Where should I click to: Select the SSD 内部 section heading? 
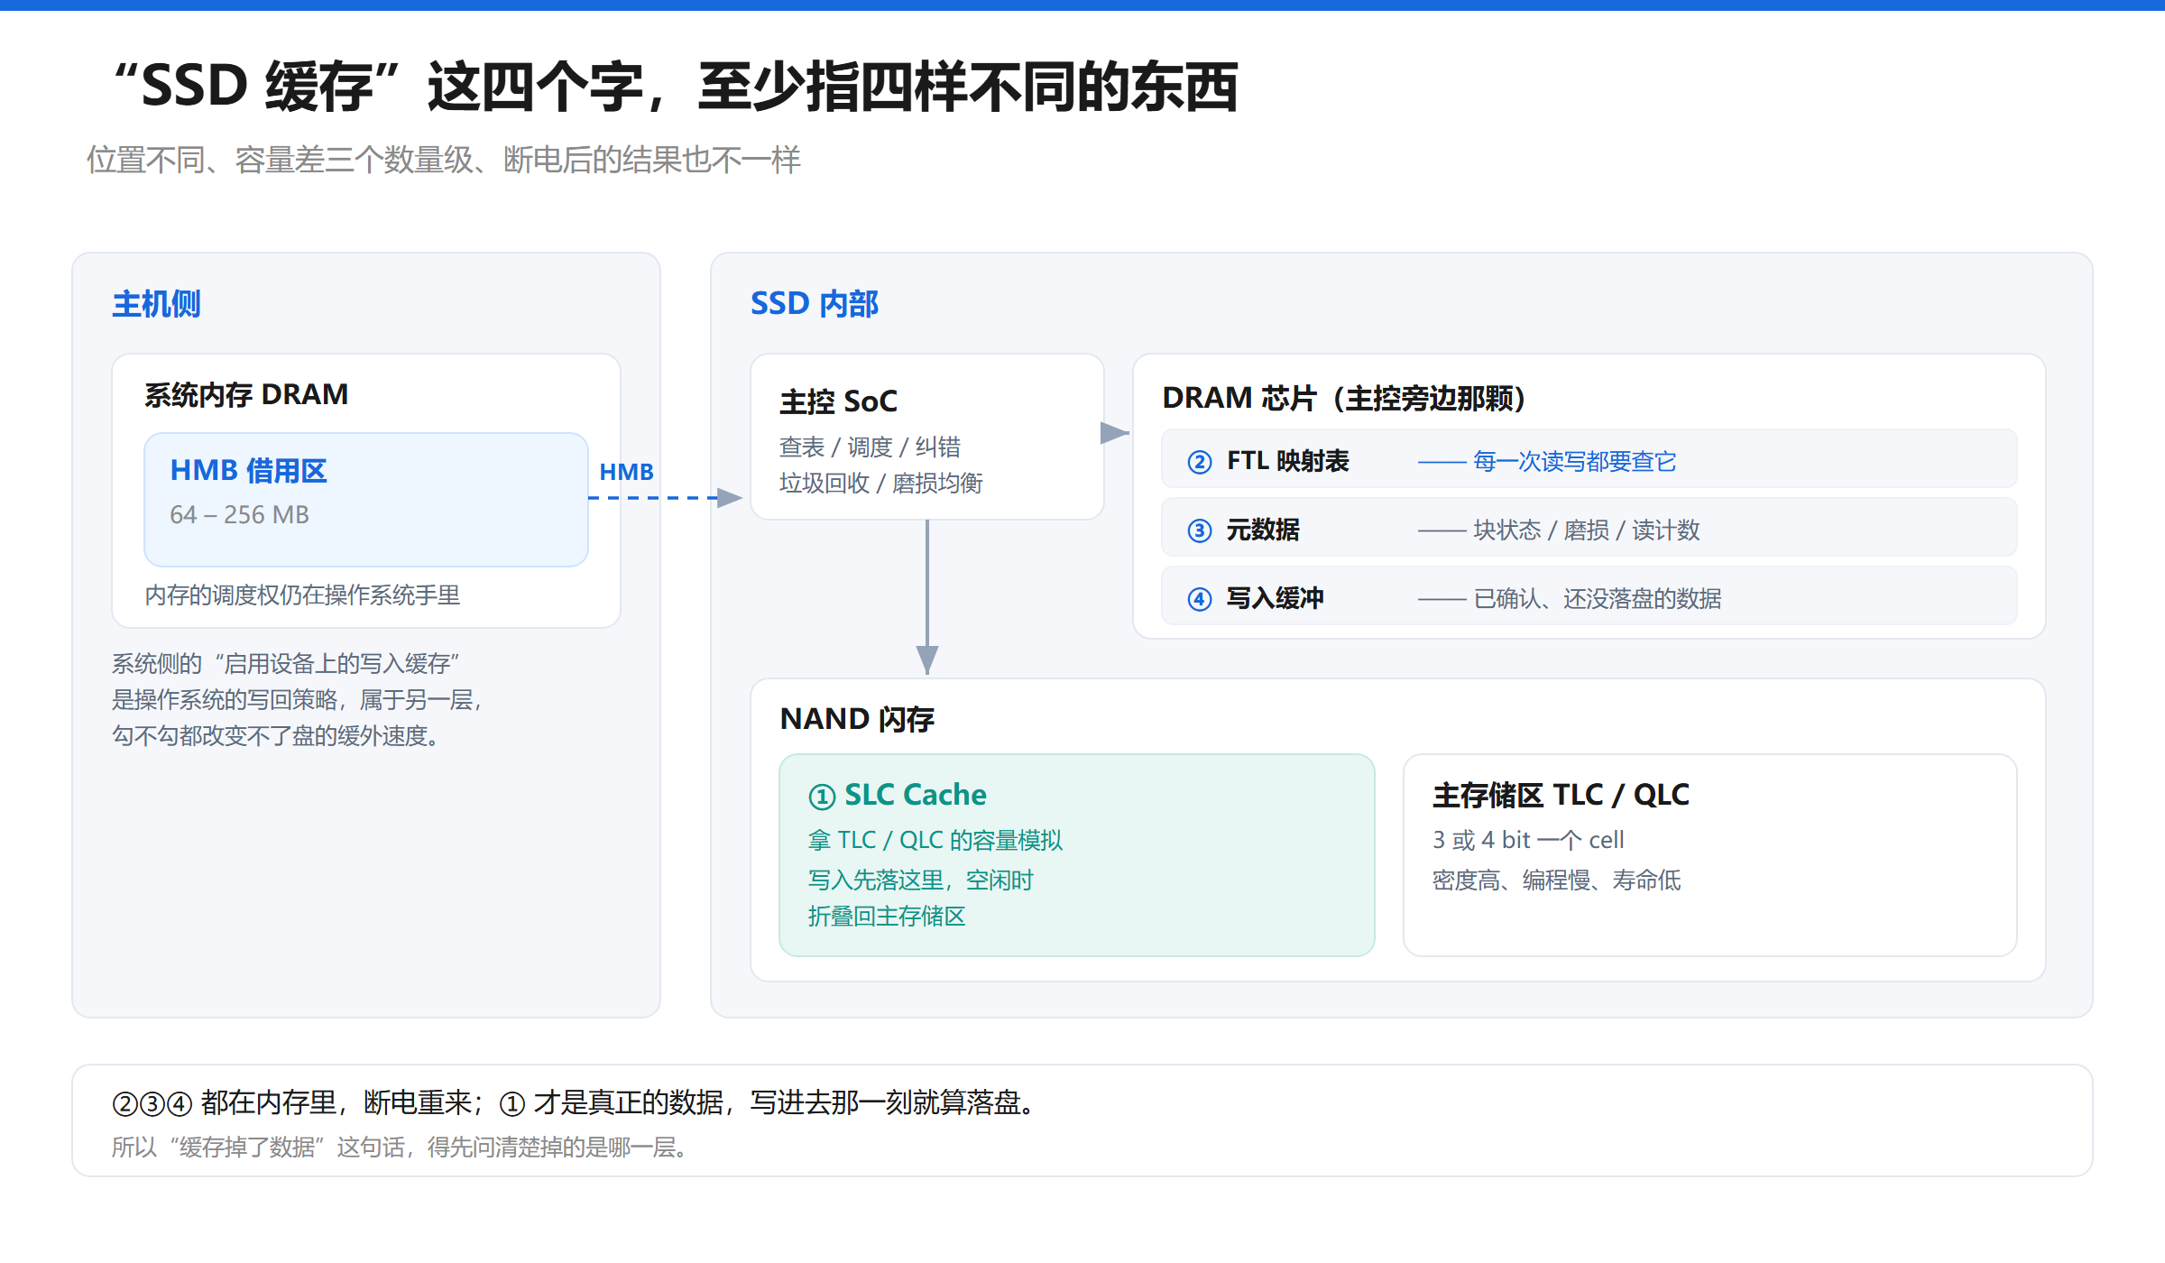coord(814,304)
